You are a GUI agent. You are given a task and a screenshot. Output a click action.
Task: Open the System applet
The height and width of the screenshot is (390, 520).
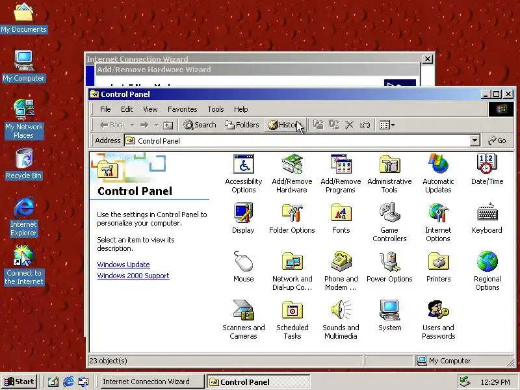[x=389, y=315]
